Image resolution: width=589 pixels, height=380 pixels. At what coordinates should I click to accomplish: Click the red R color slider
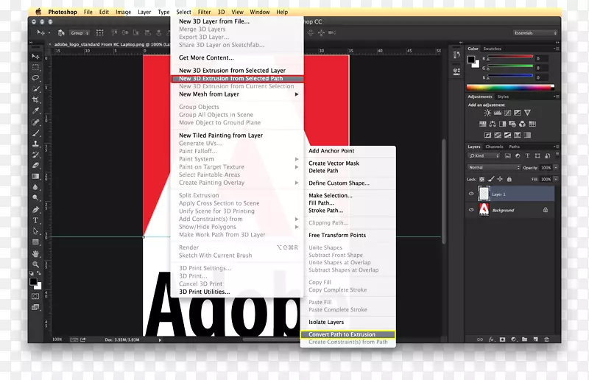point(510,57)
